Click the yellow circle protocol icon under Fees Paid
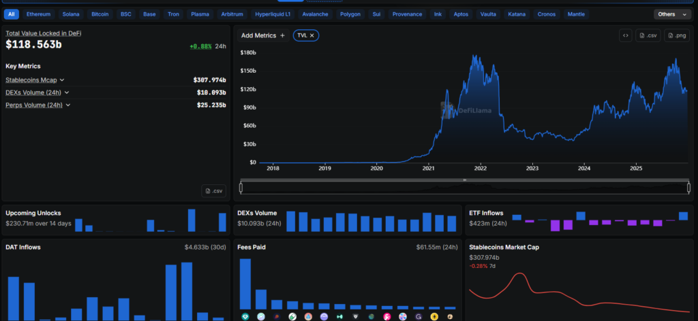Screen dimensions: 698x321 (x=434, y=316)
